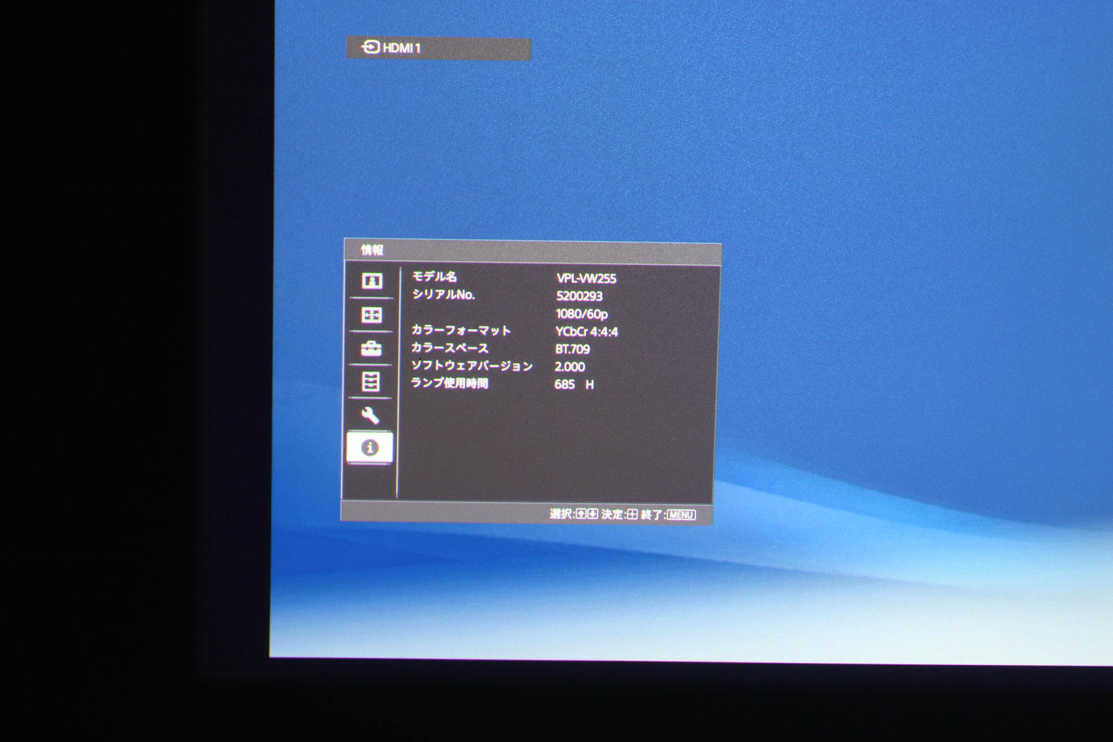The width and height of the screenshot is (1113, 742).
Task: Click the YCbCr 4:4:4 value
Action: [587, 332]
